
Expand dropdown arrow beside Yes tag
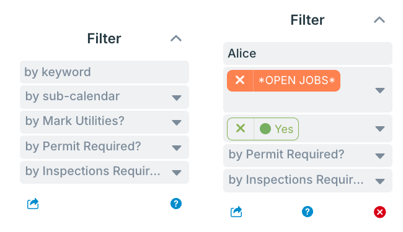[380, 129]
